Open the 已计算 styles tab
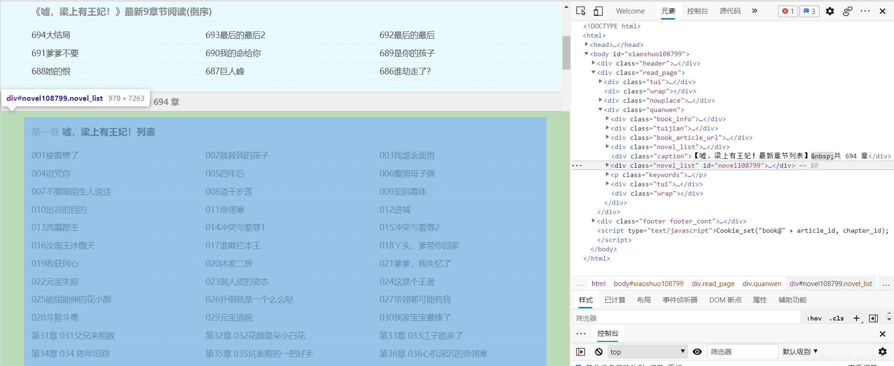This screenshot has width=894, height=366. point(615,300)
